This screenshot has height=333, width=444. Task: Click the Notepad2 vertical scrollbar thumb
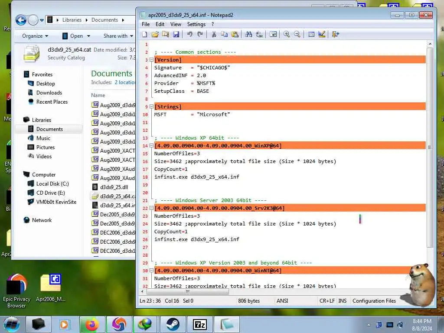(430, 147)
